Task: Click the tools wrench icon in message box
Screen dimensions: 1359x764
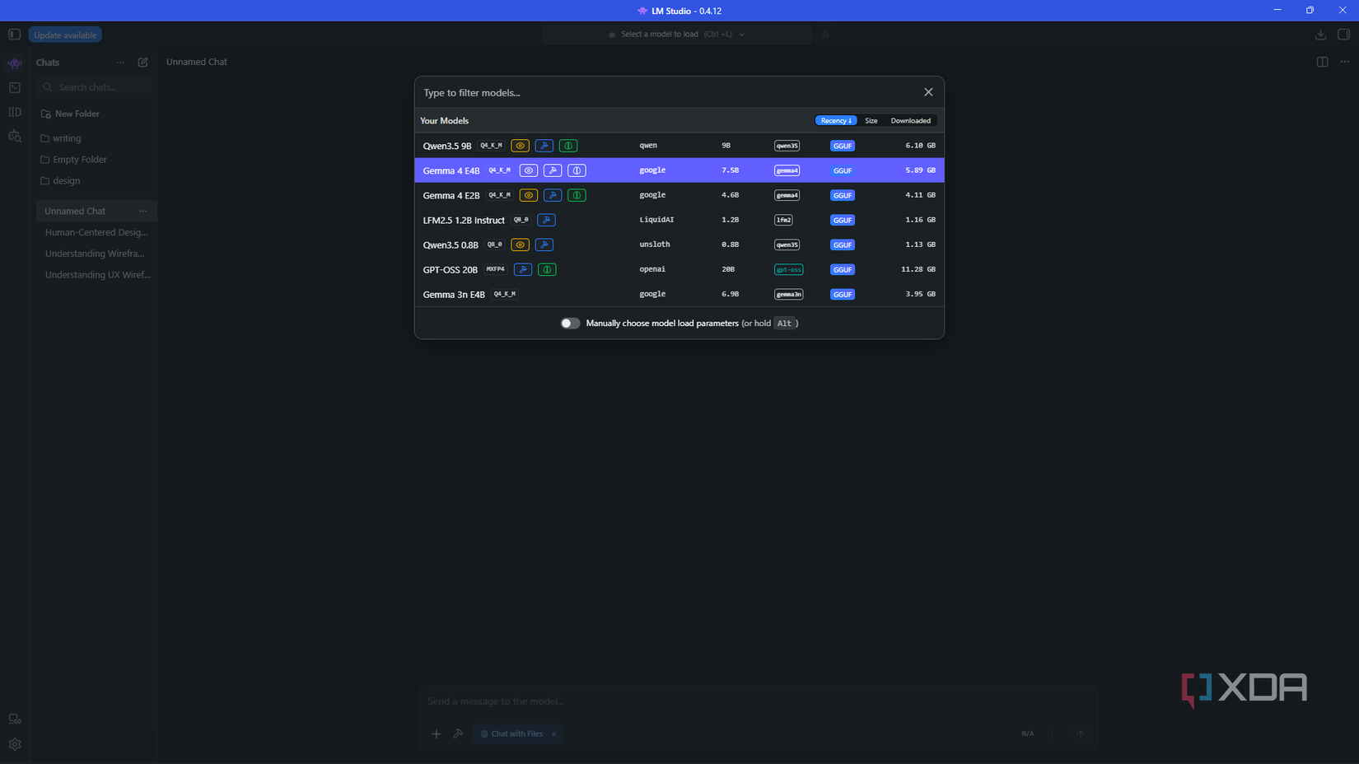Action: tap(458, 734)
